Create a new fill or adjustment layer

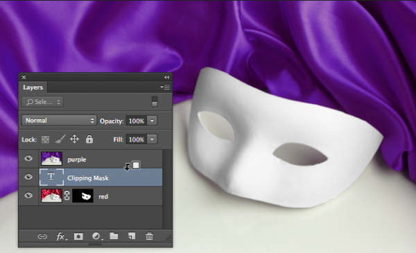(96, 236)
